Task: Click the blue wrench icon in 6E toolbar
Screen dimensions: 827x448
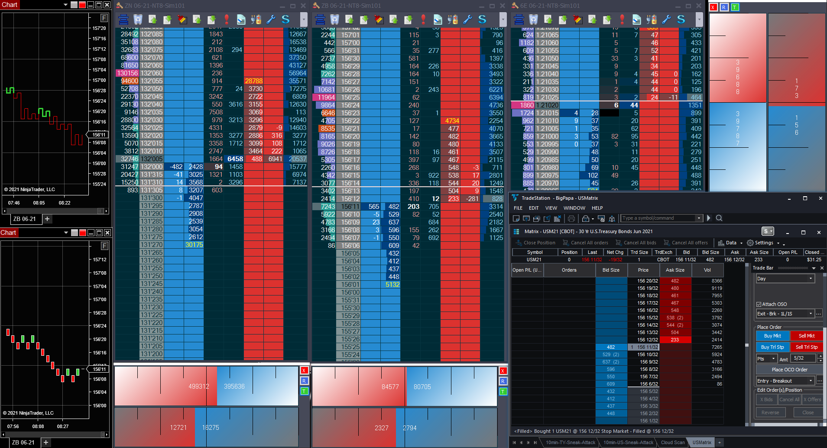Action: 666,19
